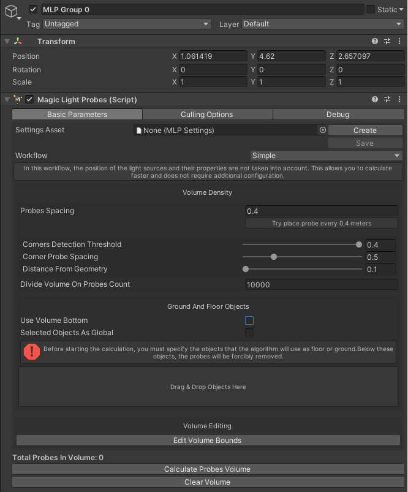Click the GameObject cube icon
This screenshot has height=492, width=408.
click(x=12, y=12)
